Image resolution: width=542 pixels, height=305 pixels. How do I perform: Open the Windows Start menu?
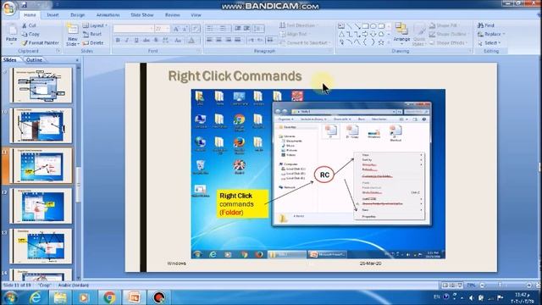10,297
